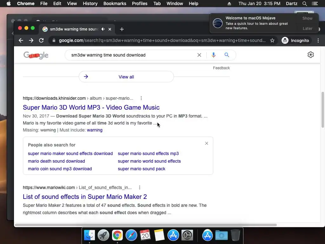
Task: Search mario coin sound mp3 download
Action: tap(60, 169)
